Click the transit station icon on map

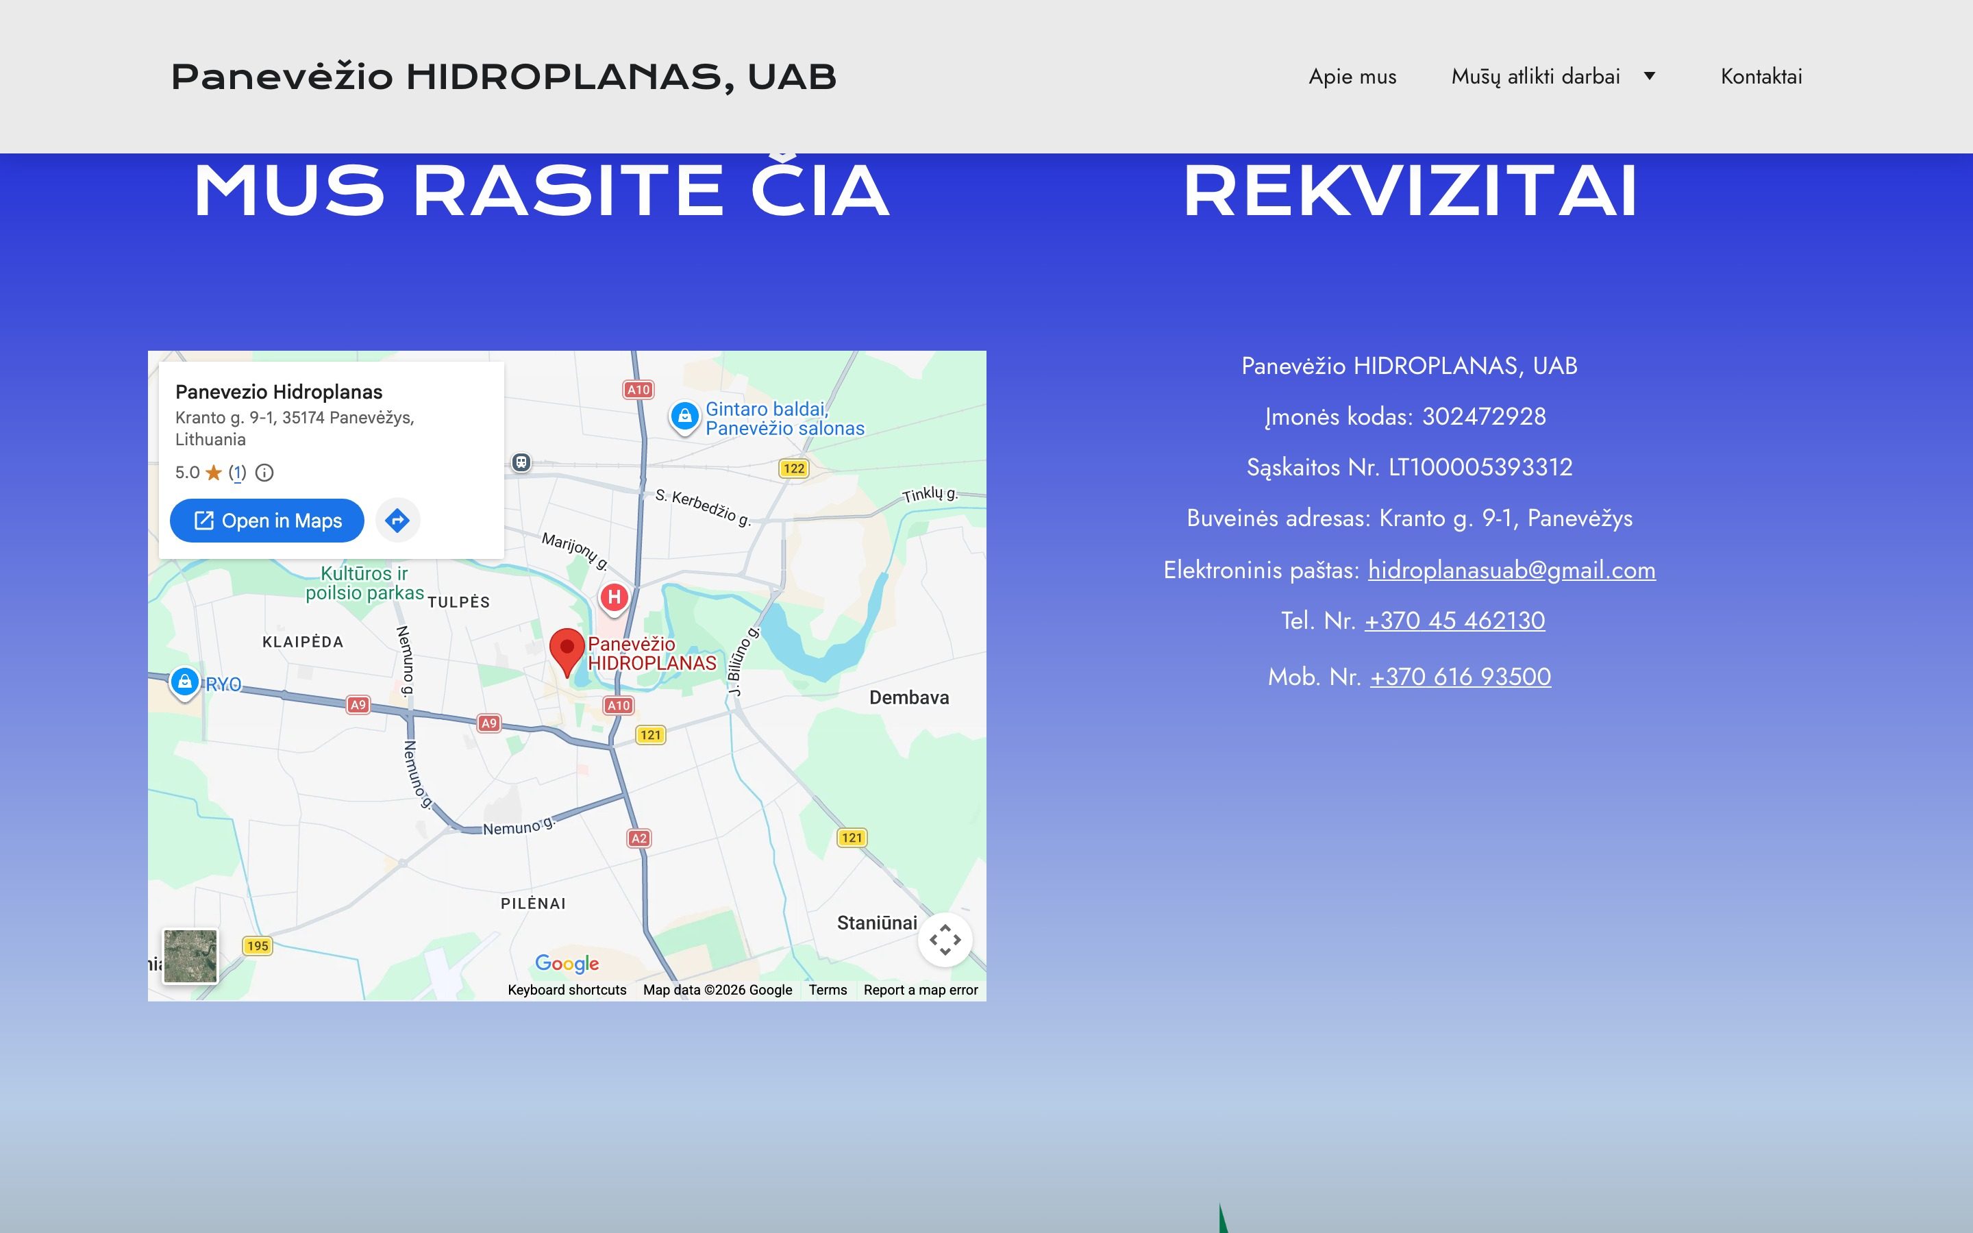pos(522,462)
